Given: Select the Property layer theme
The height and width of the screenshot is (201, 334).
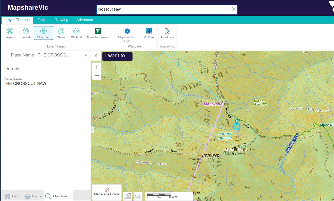Looking at the screenshot, I should [x=10, y=33].
